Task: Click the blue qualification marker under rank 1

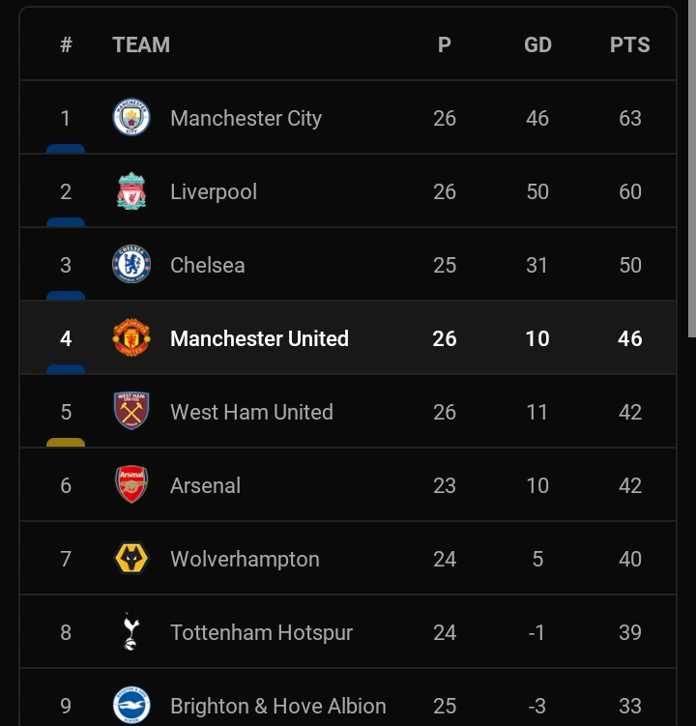Action: point(66,149)
